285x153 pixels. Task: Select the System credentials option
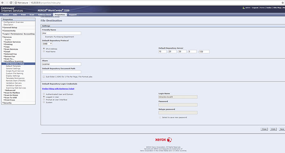[44, 102]
